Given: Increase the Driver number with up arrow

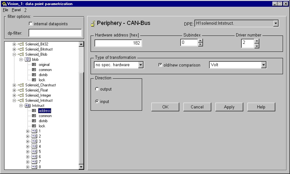Looking at the screenshot, I should tap(257, 41).
